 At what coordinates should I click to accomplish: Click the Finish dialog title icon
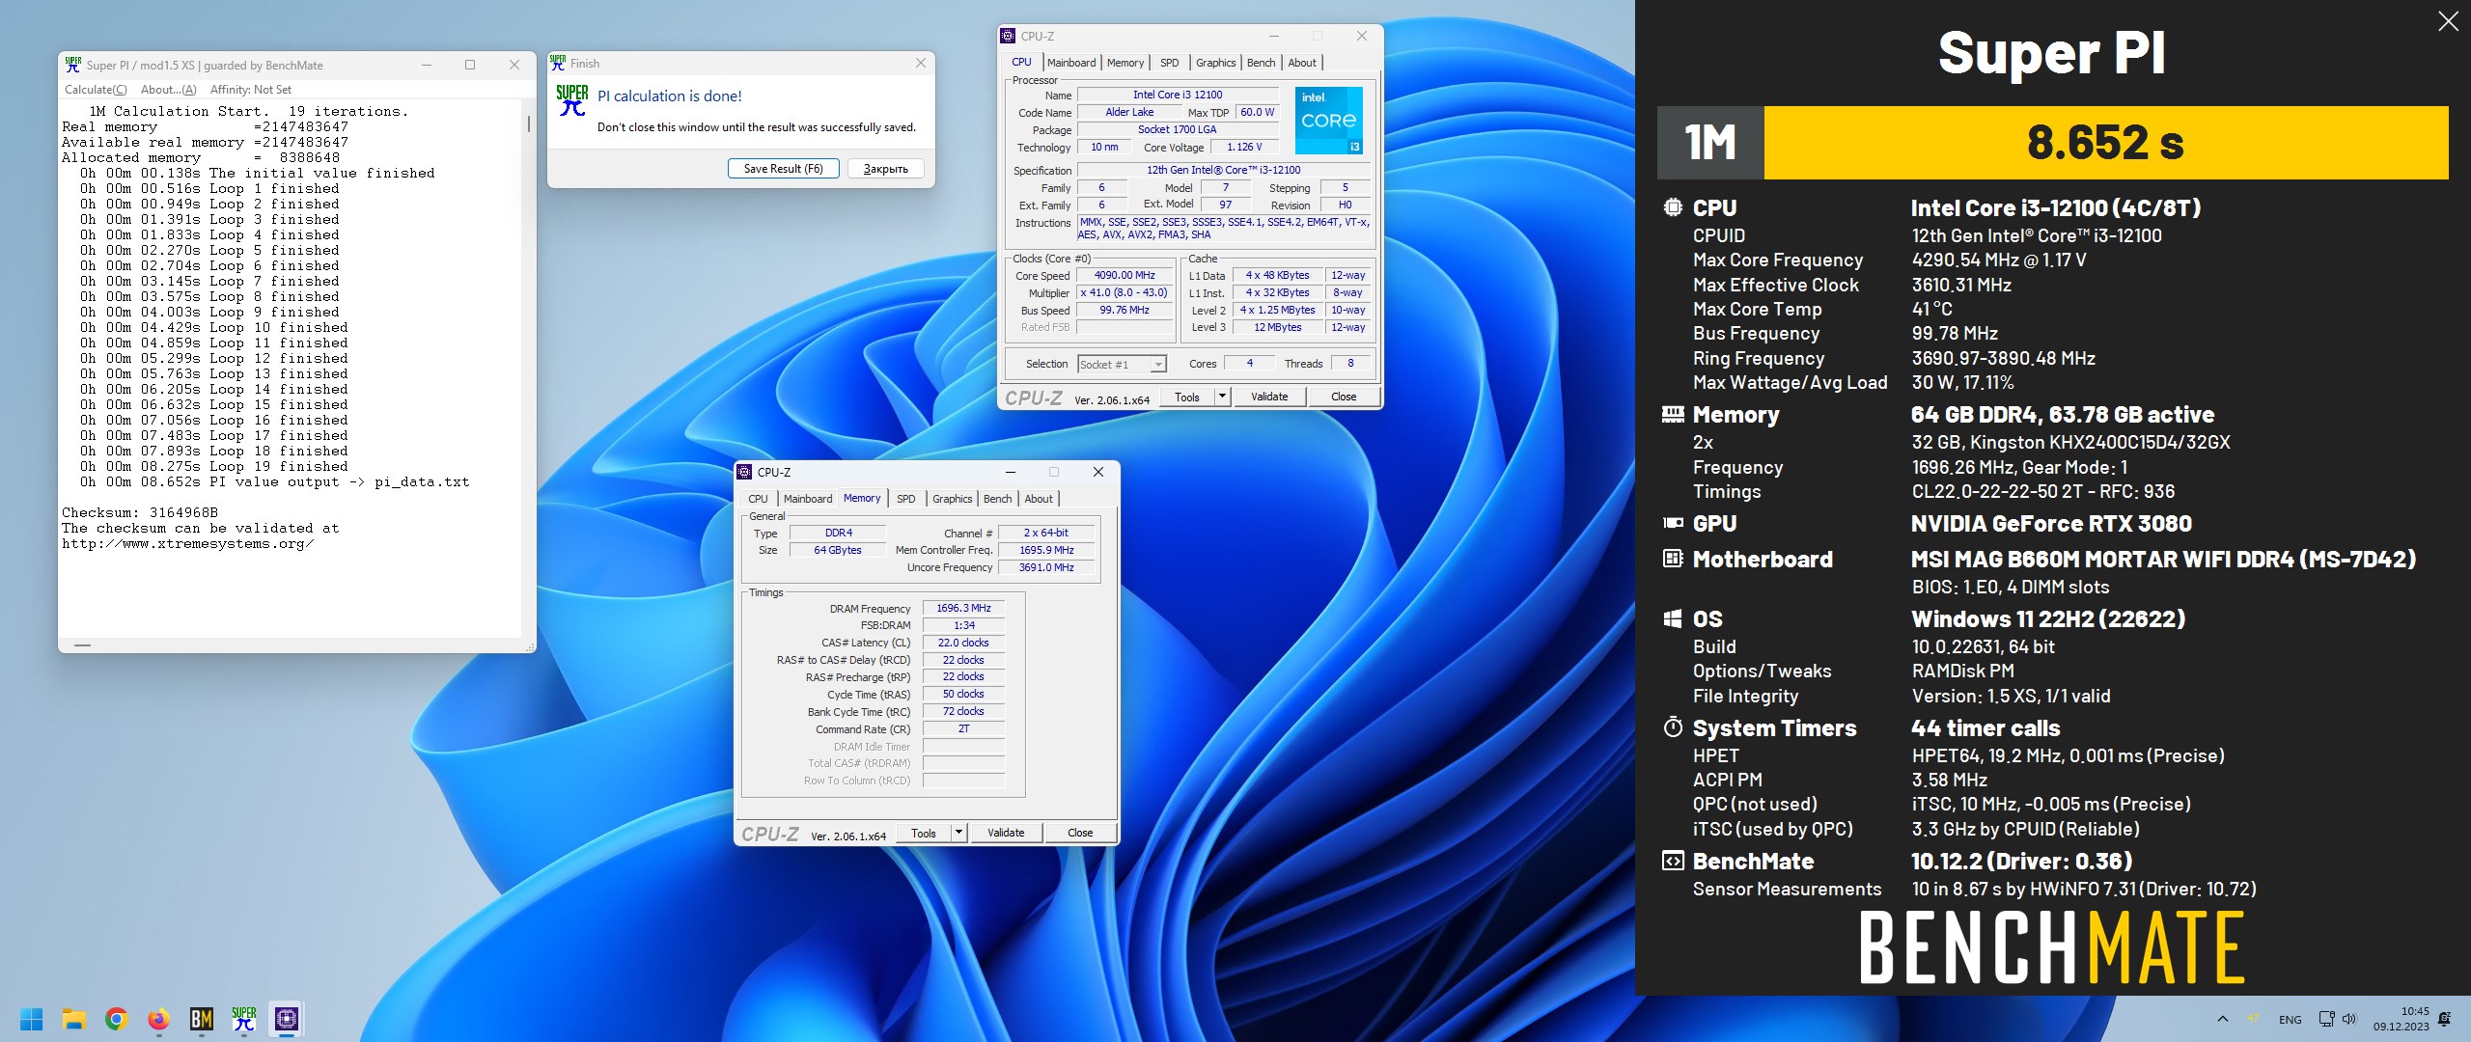(557, 63)
